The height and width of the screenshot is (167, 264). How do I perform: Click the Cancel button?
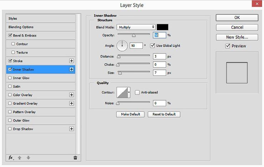click(x=237, y=27)
